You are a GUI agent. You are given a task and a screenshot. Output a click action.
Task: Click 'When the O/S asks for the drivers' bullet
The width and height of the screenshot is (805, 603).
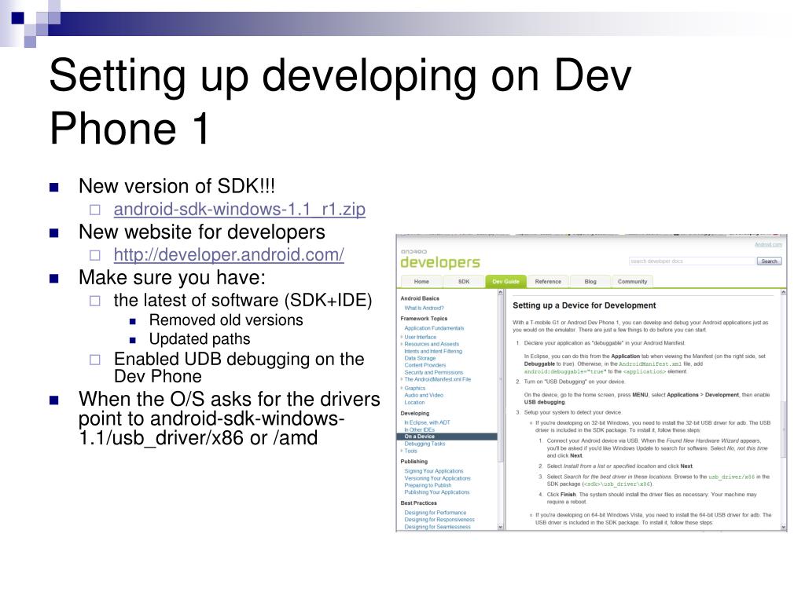point(229,418)
